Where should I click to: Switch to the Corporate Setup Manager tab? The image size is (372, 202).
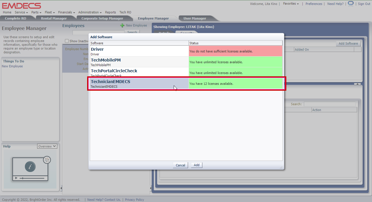[102, 18]
